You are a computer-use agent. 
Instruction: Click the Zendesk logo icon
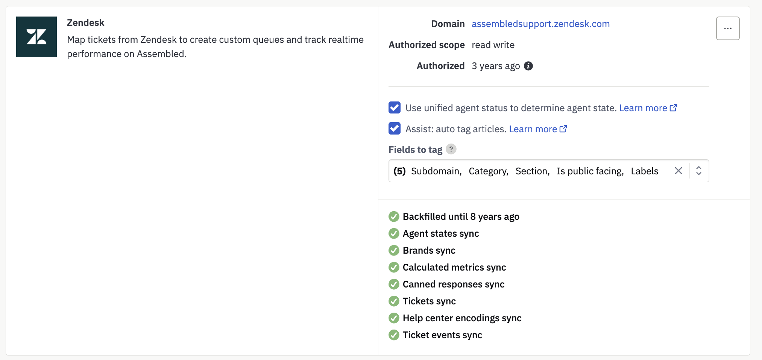36,37
